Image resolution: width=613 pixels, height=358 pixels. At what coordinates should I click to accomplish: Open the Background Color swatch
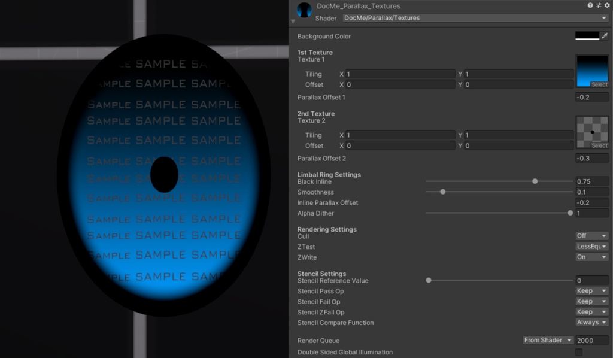pyautogui.click(x=588, y=36)
